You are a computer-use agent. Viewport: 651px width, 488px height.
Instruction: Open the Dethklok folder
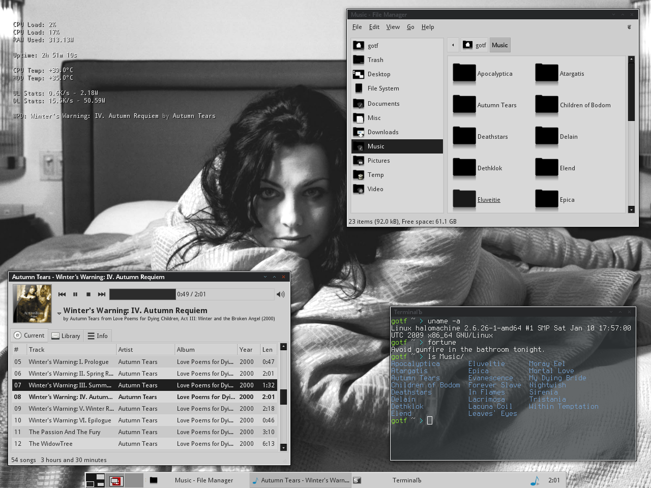[477, 168]
